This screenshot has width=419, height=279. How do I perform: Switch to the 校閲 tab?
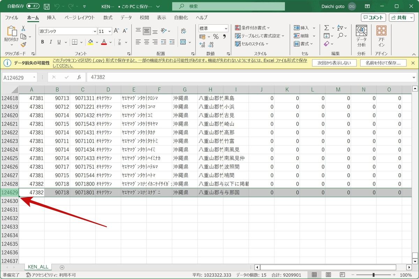(x=144, y=17)
